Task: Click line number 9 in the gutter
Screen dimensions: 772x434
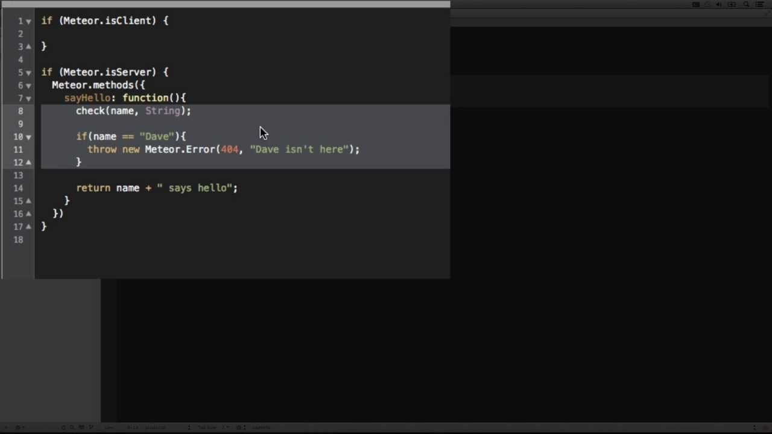Action: (x=21, y=124)
